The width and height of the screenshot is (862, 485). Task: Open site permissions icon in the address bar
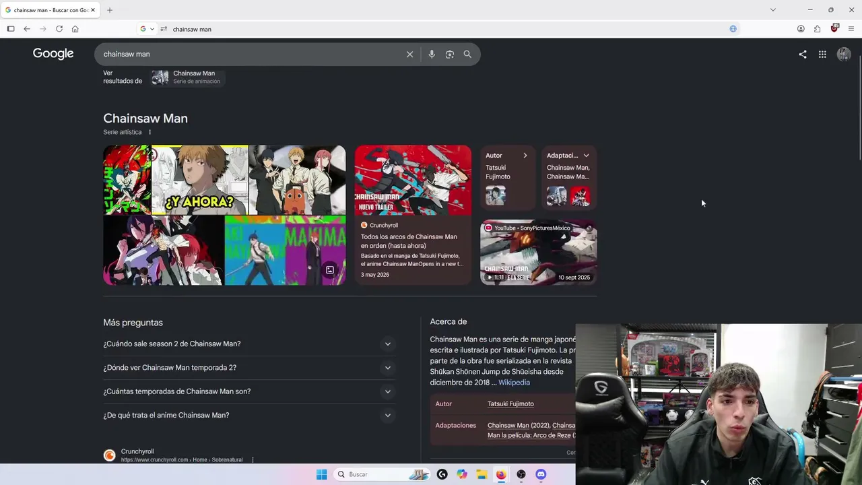[x=164, y=29]
